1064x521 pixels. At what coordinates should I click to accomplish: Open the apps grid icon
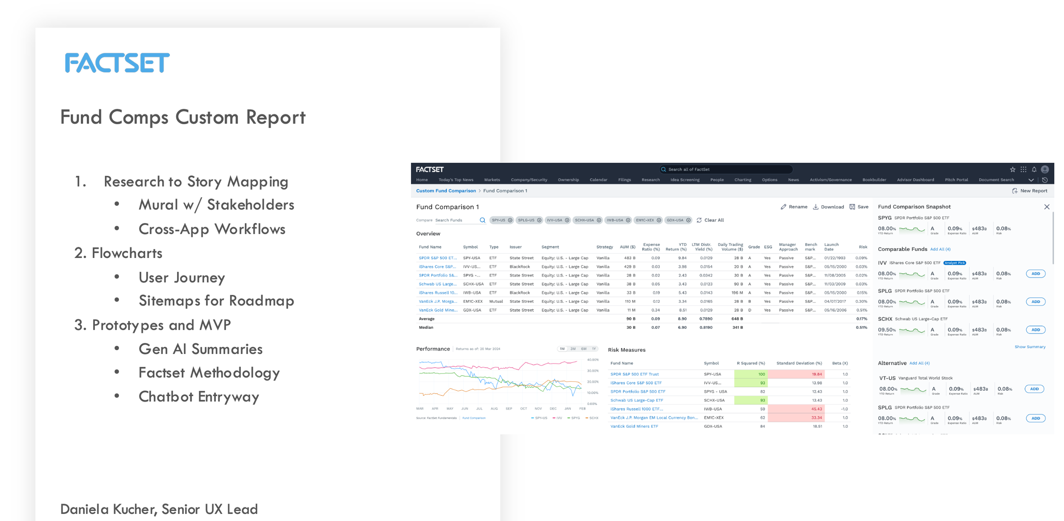(1023, 170)
